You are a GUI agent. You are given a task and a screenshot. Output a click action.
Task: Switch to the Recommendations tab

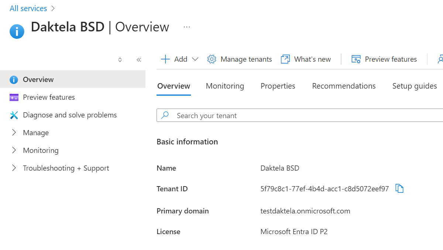point(344,86)
